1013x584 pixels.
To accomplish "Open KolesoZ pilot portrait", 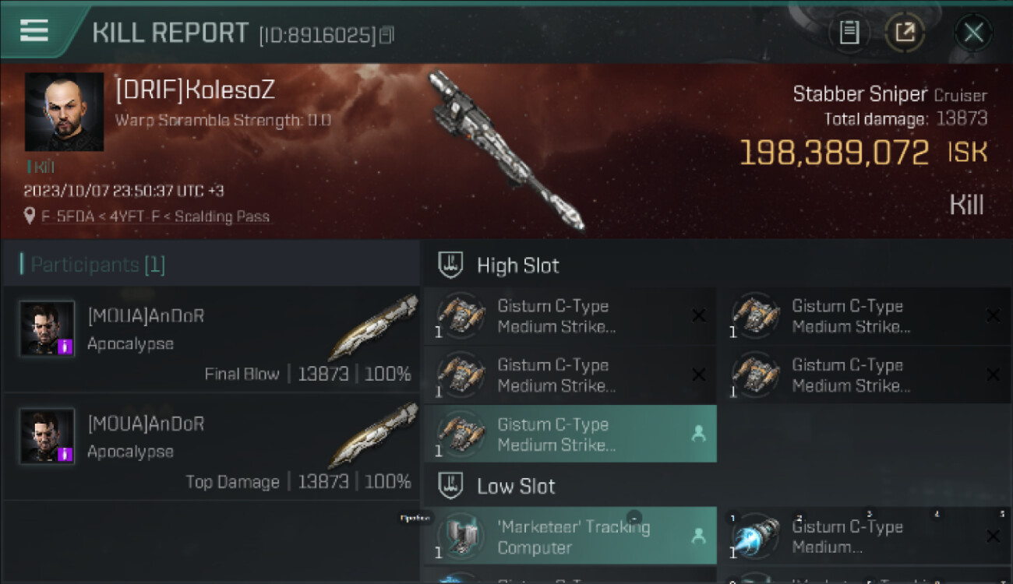I will [64, 112].
